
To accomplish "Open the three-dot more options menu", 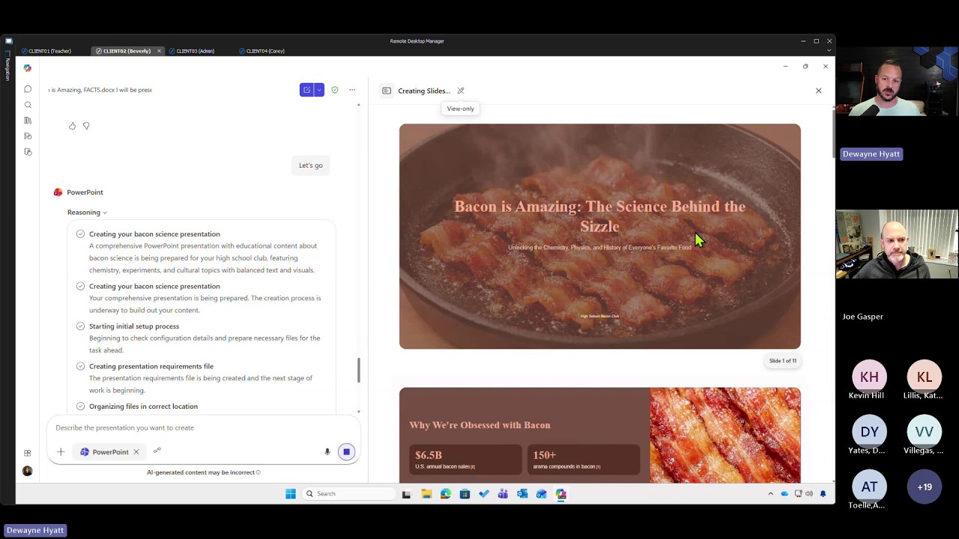I will pos(352,90).
